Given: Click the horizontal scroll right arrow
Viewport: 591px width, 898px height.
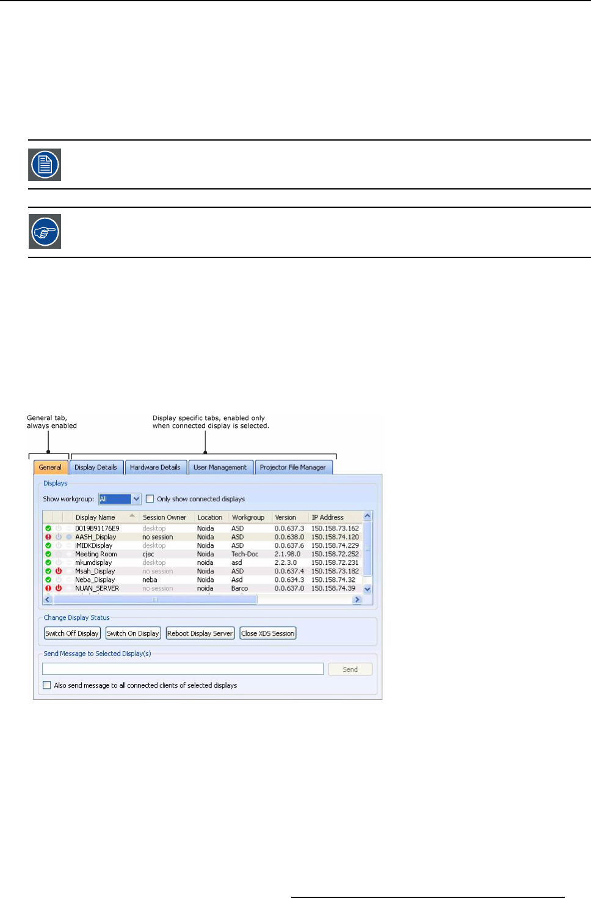Looking at the screenshot, I should [x=358, y=600].
